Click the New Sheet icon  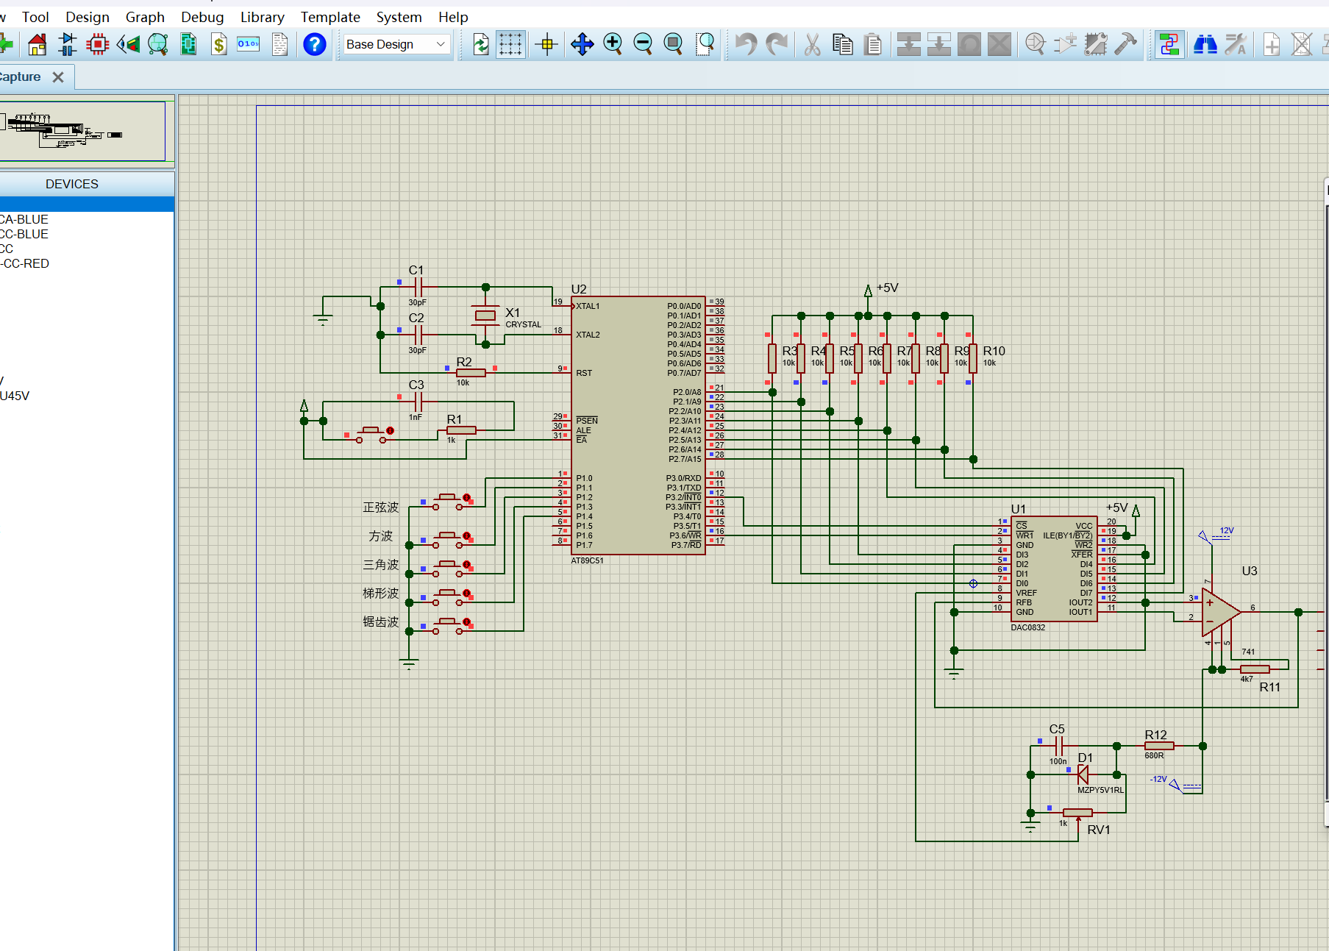pyautogui.click(x=1272, y=45)
